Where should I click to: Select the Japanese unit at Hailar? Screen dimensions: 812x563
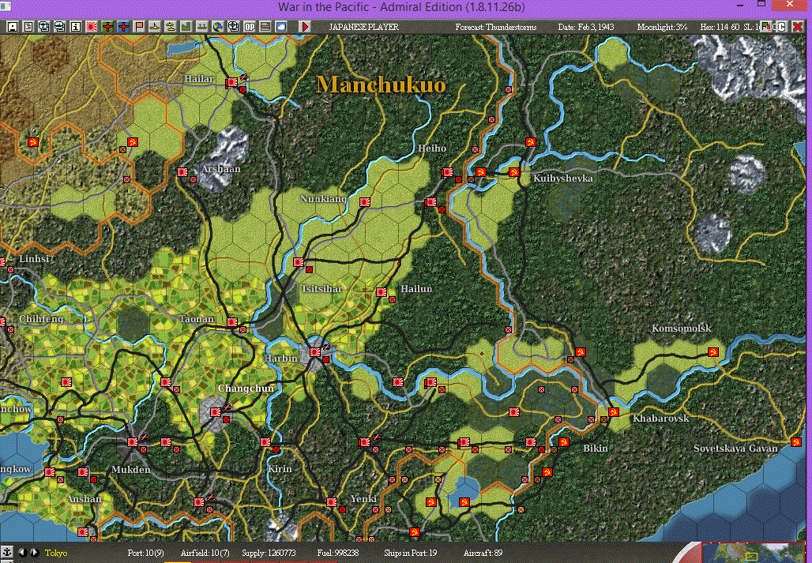[231, 82]
